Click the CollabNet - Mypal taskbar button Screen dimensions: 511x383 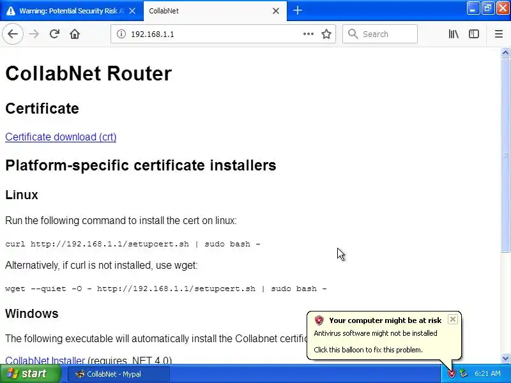[x=119, y=374]
